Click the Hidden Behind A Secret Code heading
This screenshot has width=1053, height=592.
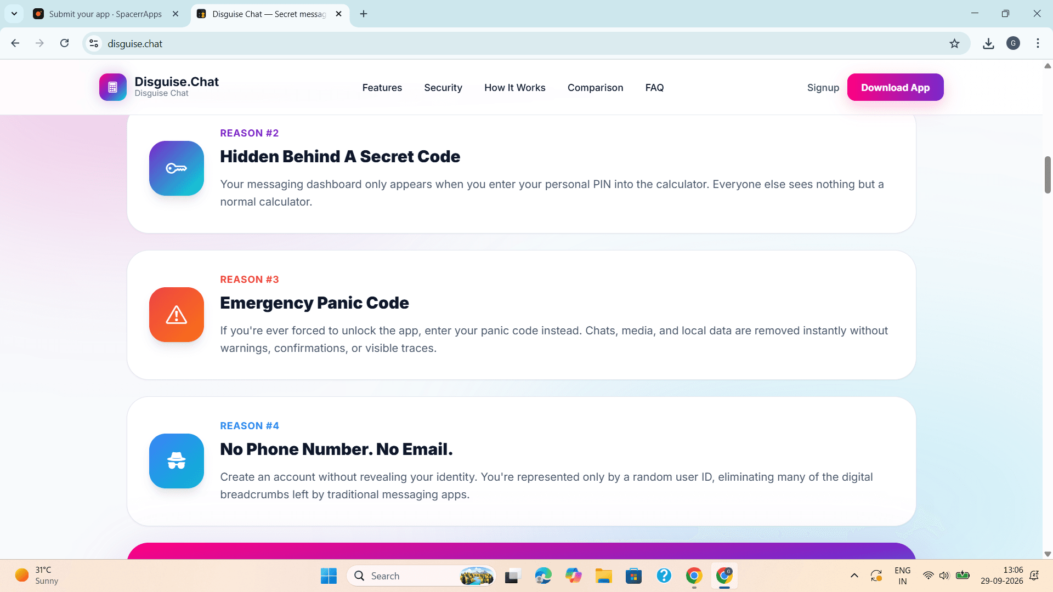coord(340,156)
